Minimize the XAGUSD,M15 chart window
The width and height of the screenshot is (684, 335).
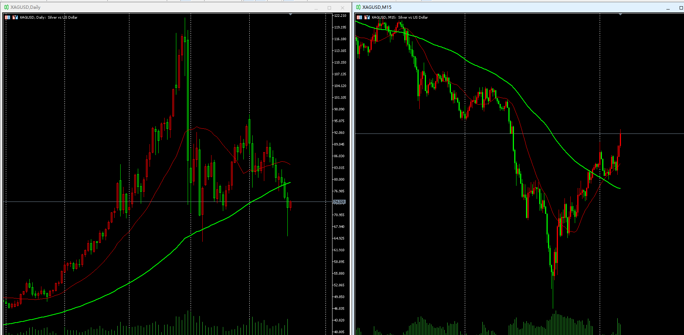(x=668, y=8)
